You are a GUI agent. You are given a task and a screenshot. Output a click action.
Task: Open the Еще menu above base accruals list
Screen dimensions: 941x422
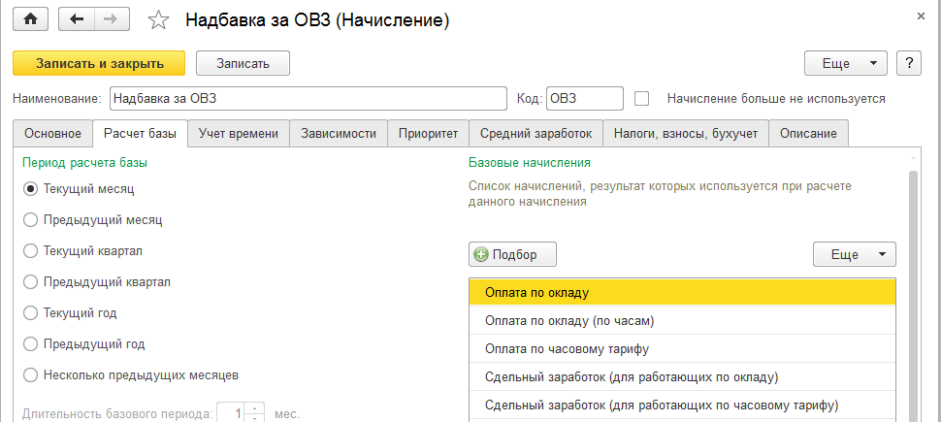click(854, 254)
